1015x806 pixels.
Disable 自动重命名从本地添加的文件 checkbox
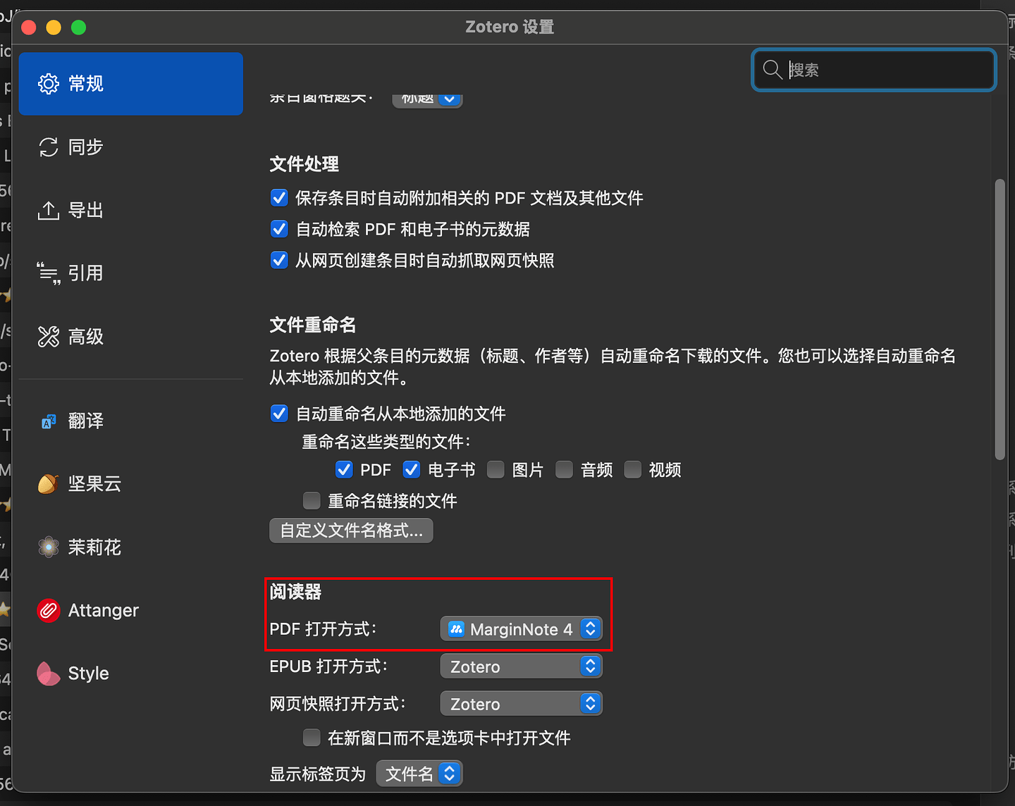coord(279,414)
